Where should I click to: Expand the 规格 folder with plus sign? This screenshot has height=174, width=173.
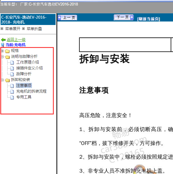pyautogui.click(x=2, y=51)
